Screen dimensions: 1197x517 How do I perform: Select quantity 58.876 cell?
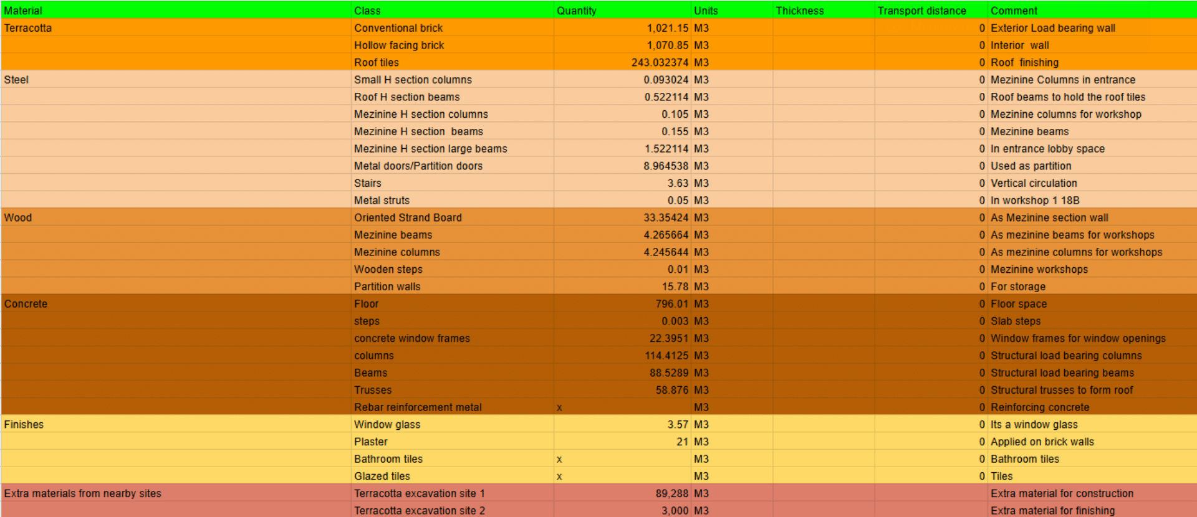(622, 390)
